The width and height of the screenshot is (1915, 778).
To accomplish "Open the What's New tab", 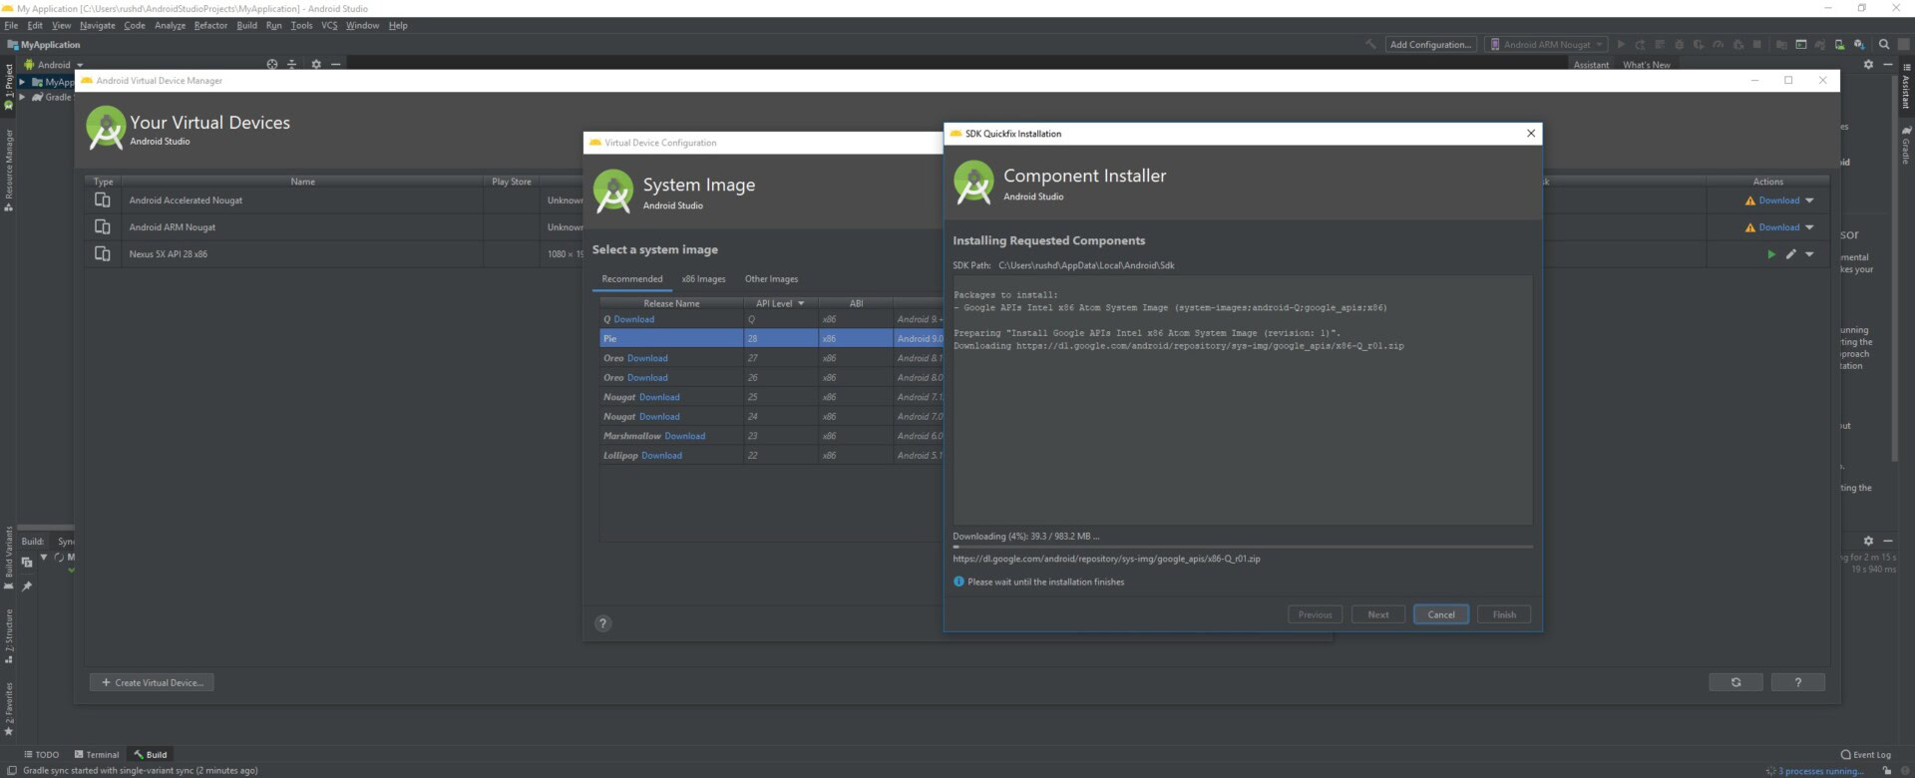I will pyautogui.click(x=1646, y=65).
